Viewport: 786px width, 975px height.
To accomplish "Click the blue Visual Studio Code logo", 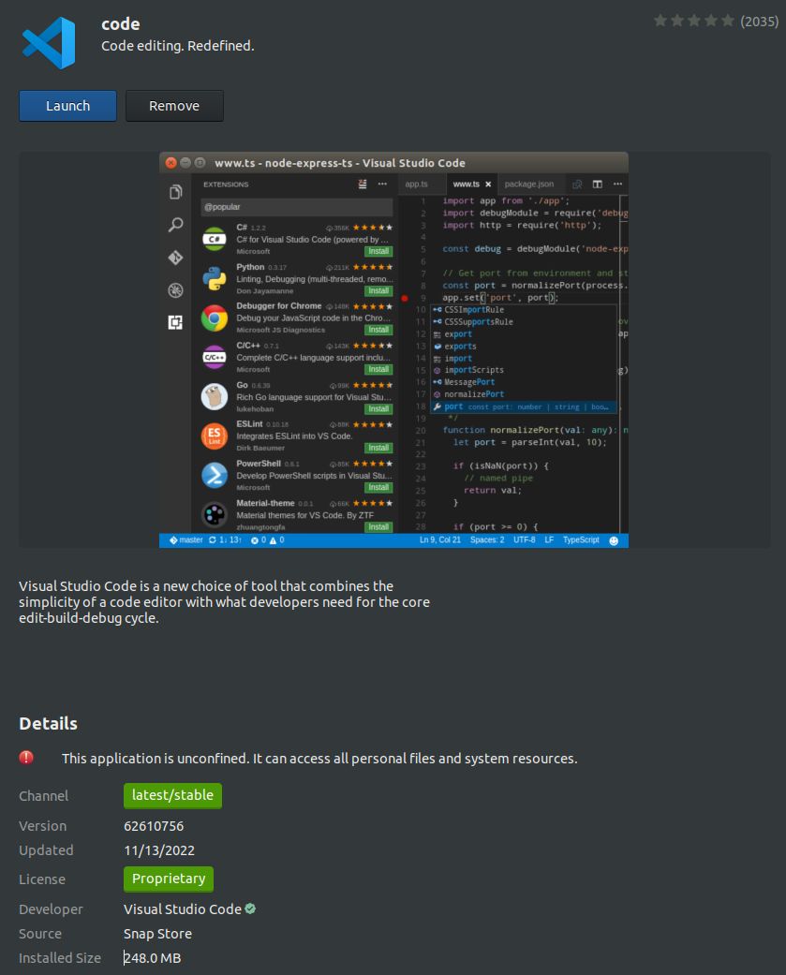I will [x=49, y=43].
